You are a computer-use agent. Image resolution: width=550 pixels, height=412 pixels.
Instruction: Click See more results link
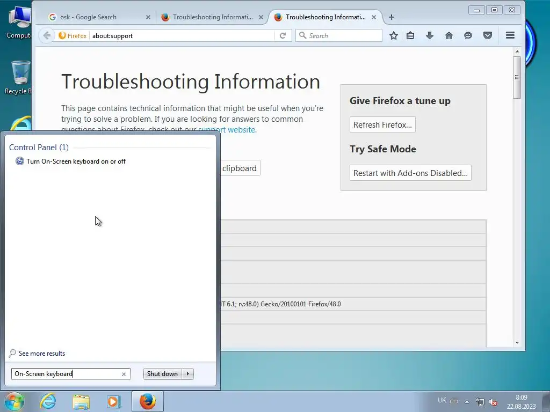tap(42, 354)
